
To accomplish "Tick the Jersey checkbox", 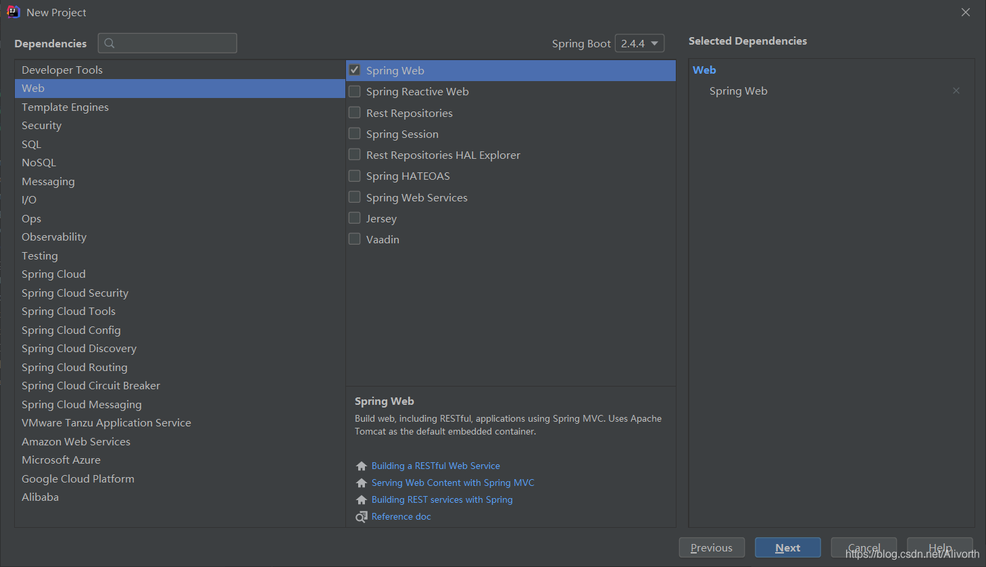I will pyautogui.click(x=354, y=218).
